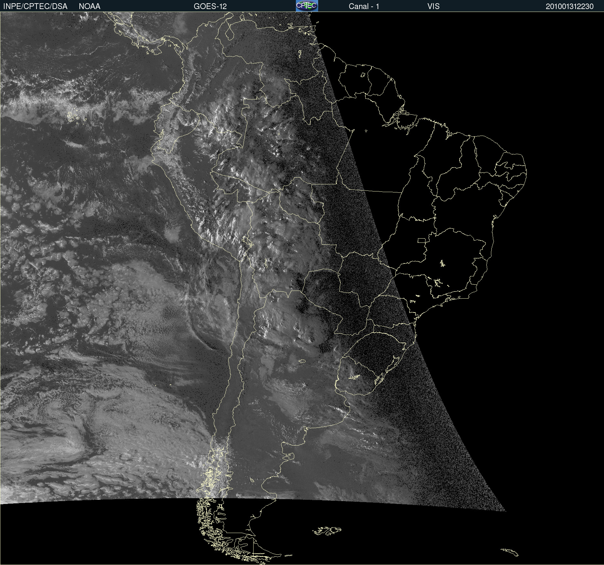Click the NOAA label in the header
This screenshot has height=565, width=604.
click(x=89, y=6)
